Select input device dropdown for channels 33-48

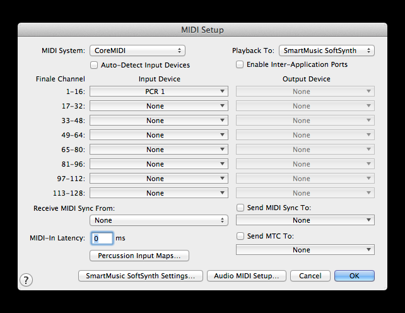(158, 121)
